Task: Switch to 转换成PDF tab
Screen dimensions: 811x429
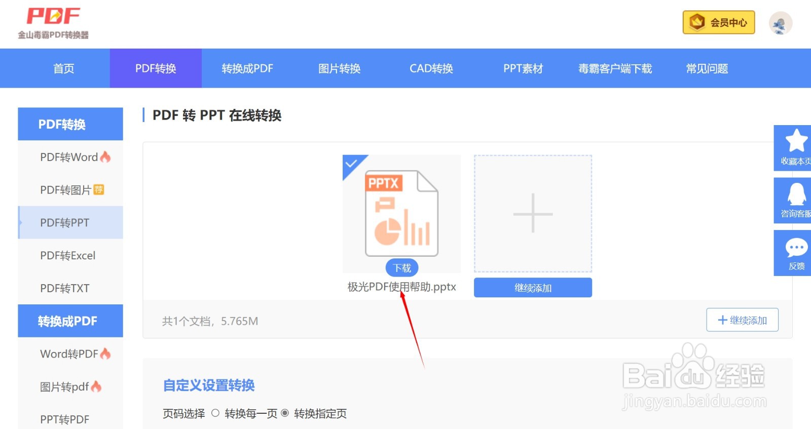Action: click(247, 68)
